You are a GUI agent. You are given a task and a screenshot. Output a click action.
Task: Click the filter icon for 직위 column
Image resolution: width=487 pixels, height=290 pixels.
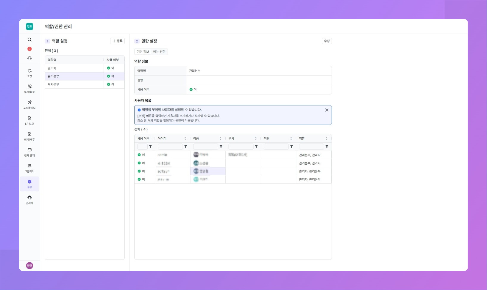tap(291, 146)
